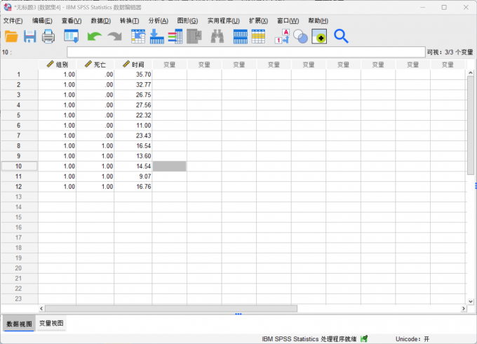The width and height of the screenshot is (477, 344).
Task: Recall recently used dialogs icon
Action: [x=71, y=37]
